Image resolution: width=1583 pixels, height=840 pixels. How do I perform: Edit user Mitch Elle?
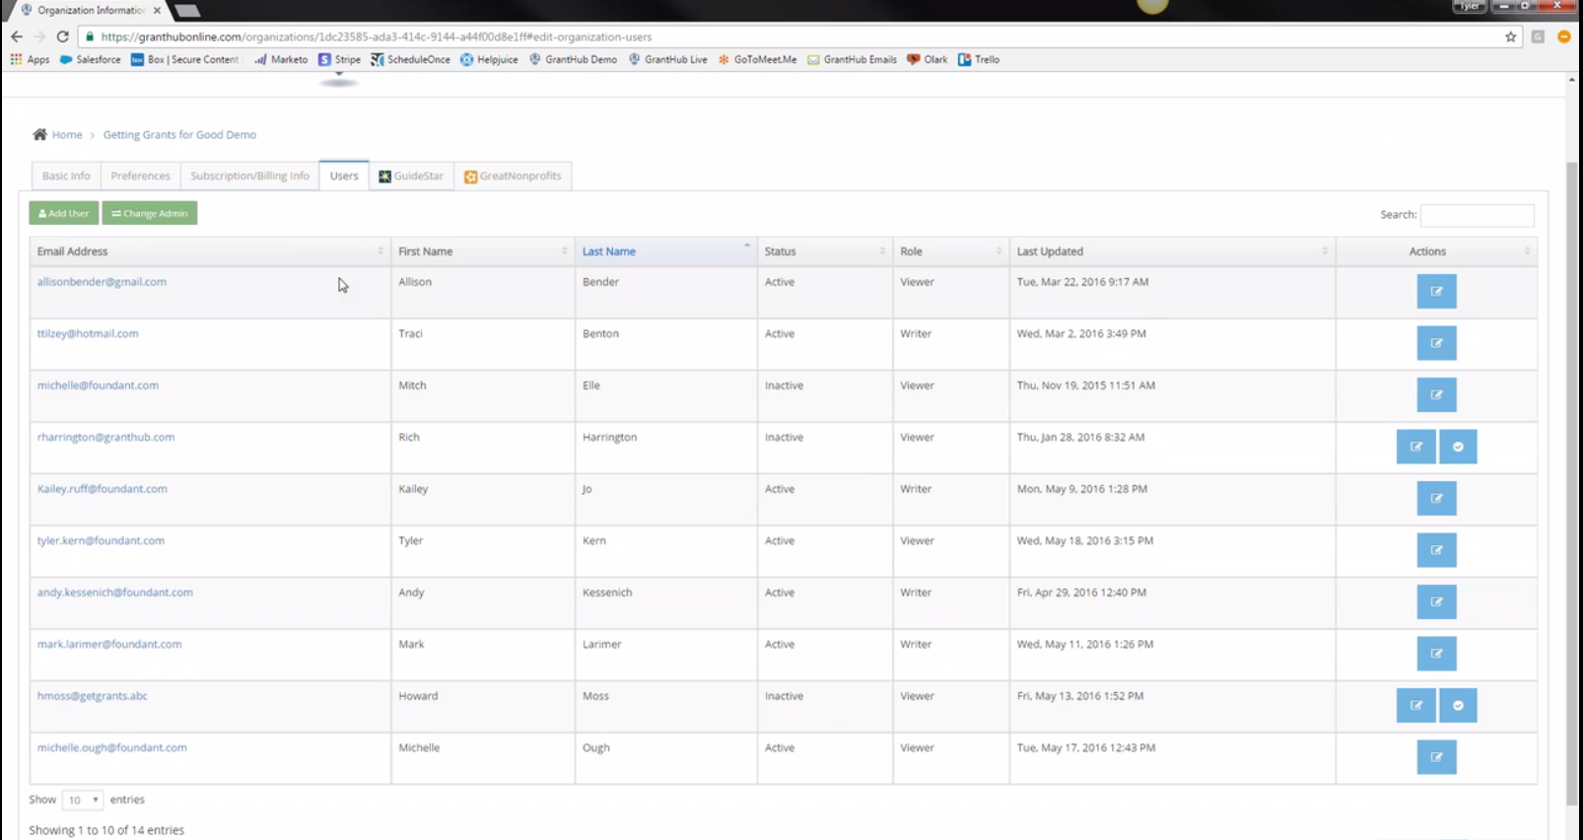(1436, 395)
